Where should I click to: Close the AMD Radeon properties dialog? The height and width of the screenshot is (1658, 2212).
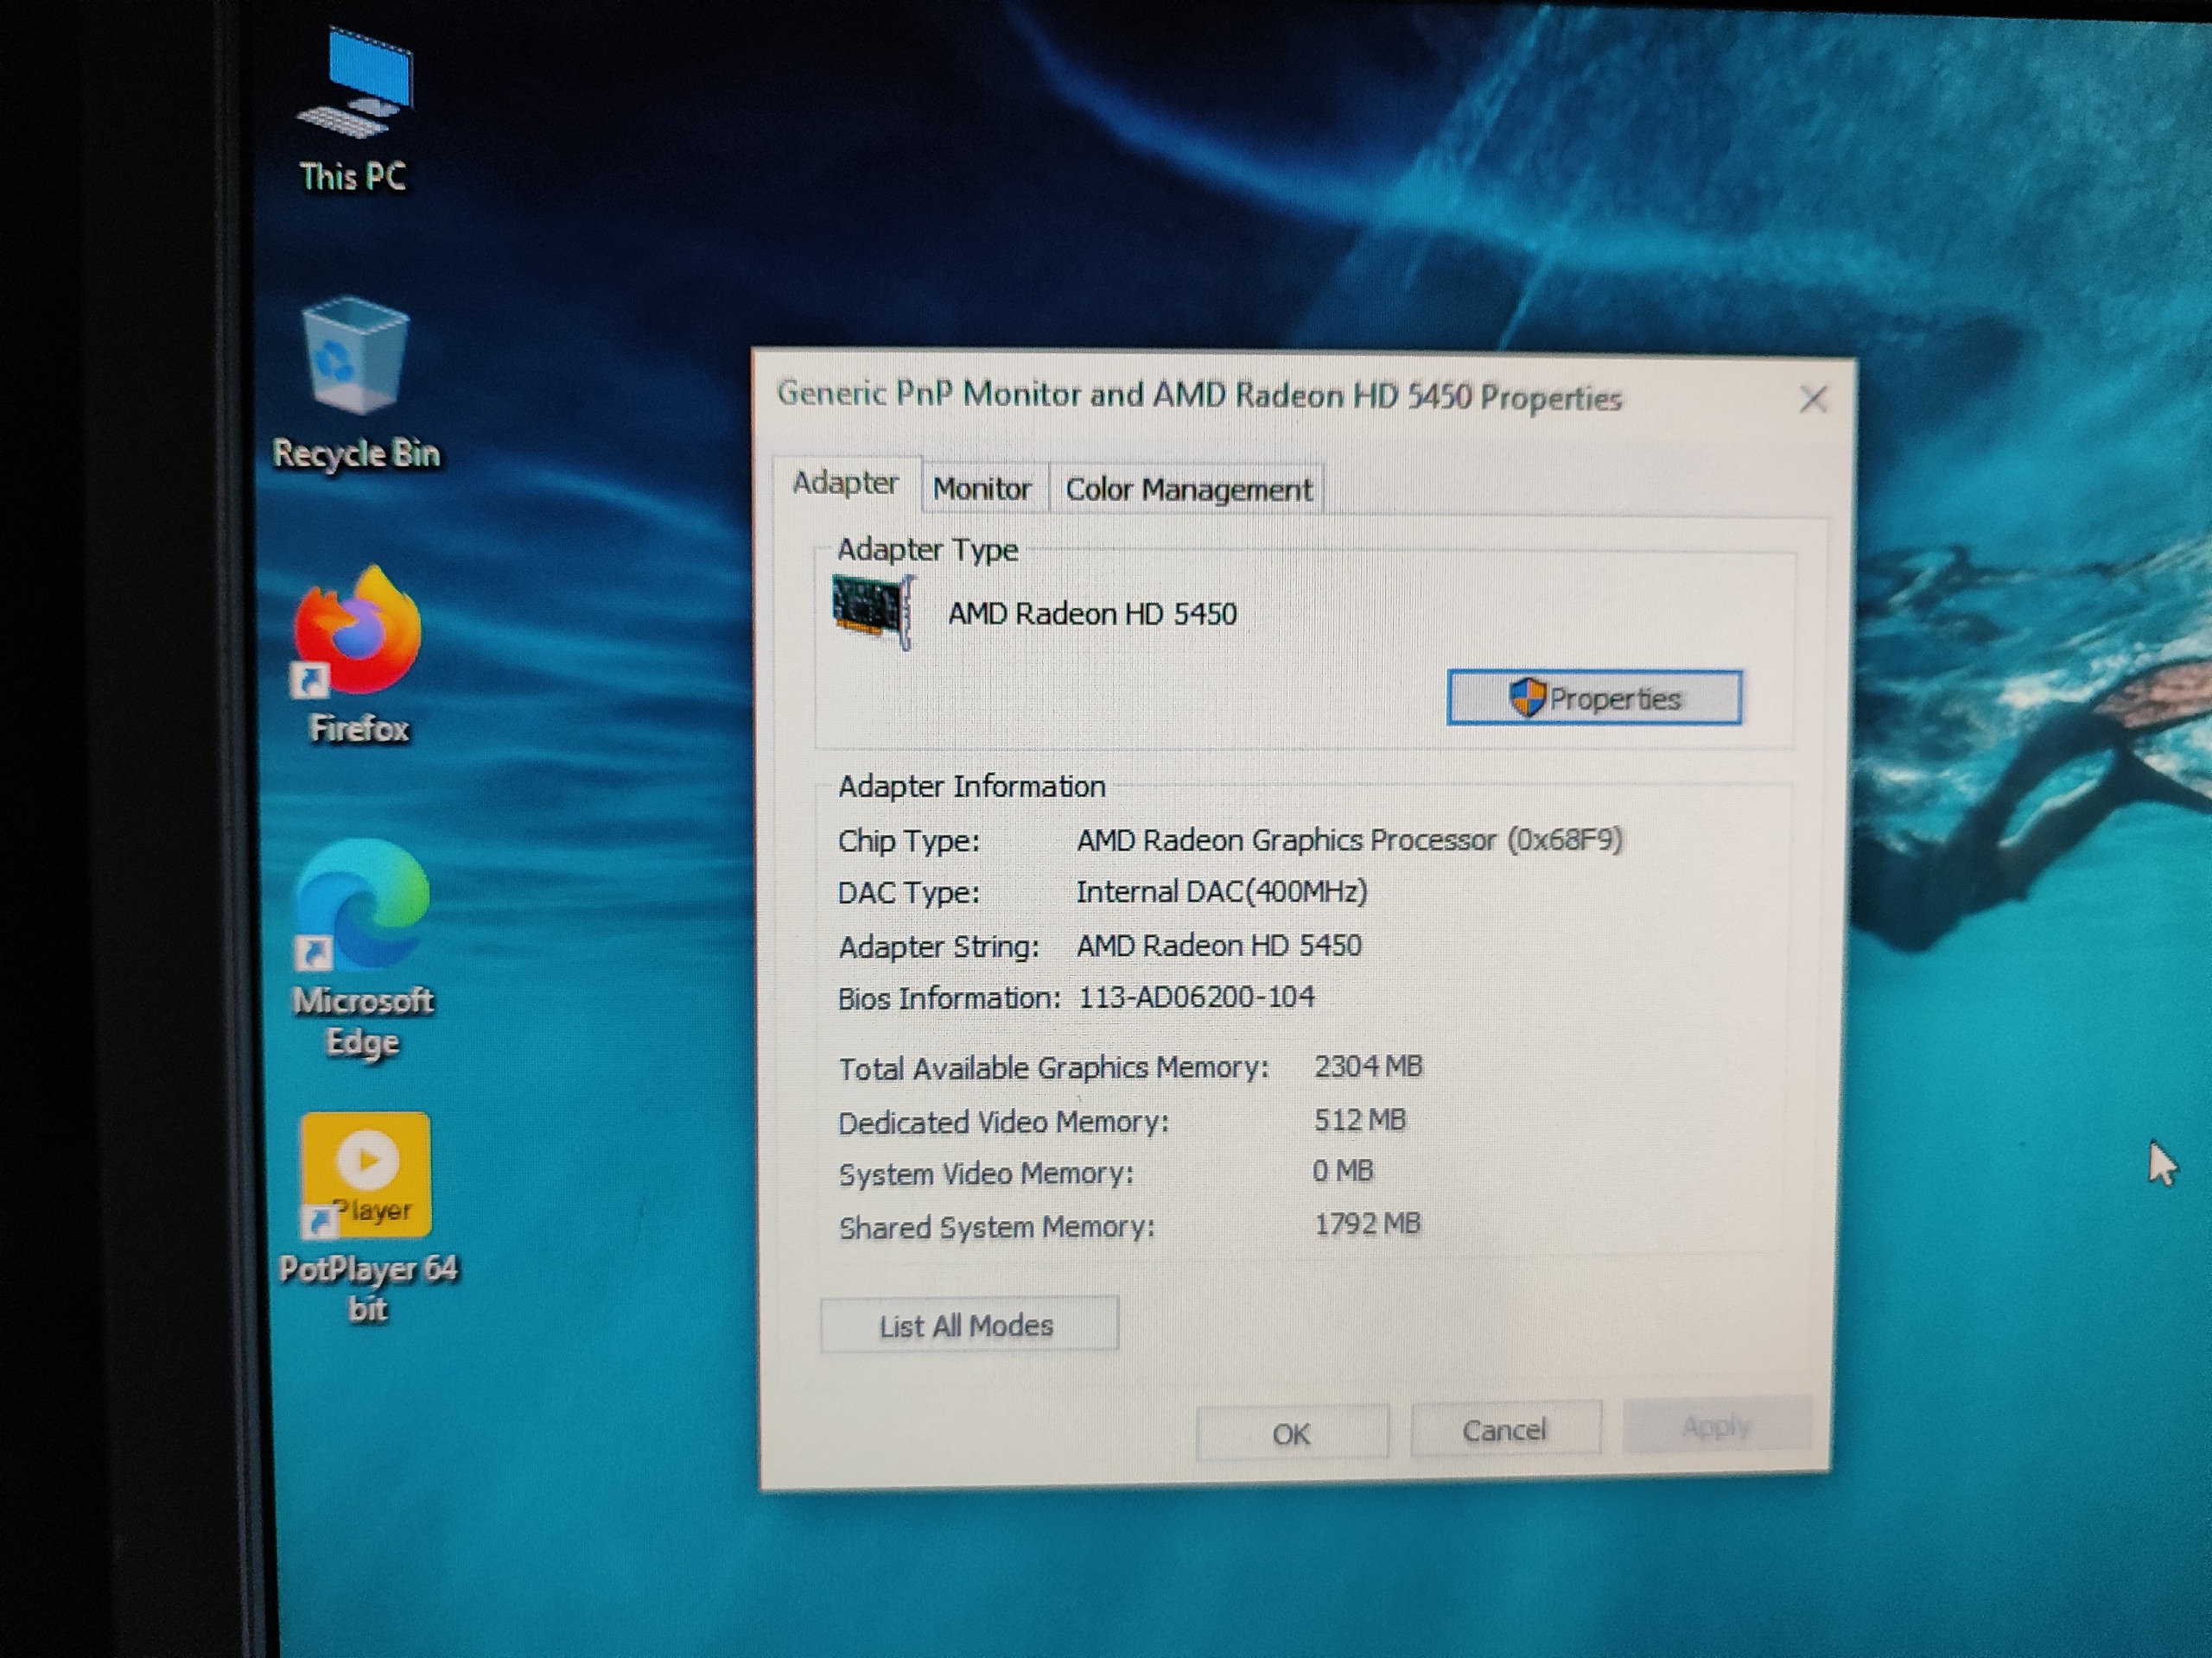coord(1813,400)
